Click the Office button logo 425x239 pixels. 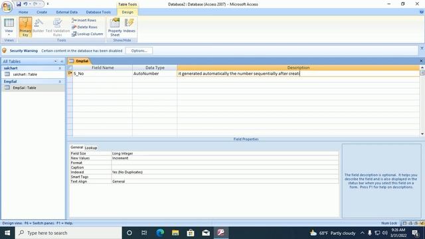(7, 7)
